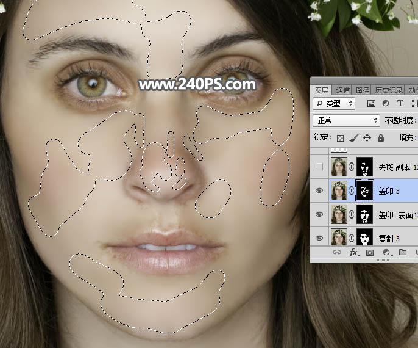418x348 pixels.
Task: Enable lock transparent pixels icon
Action: tap(341, 138)
